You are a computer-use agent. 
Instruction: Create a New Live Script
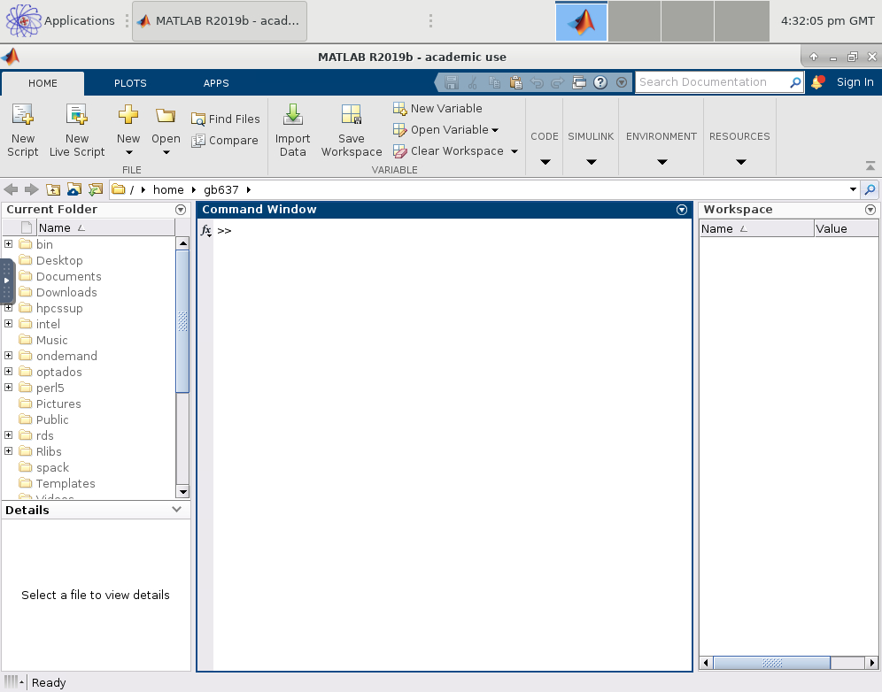77,115
